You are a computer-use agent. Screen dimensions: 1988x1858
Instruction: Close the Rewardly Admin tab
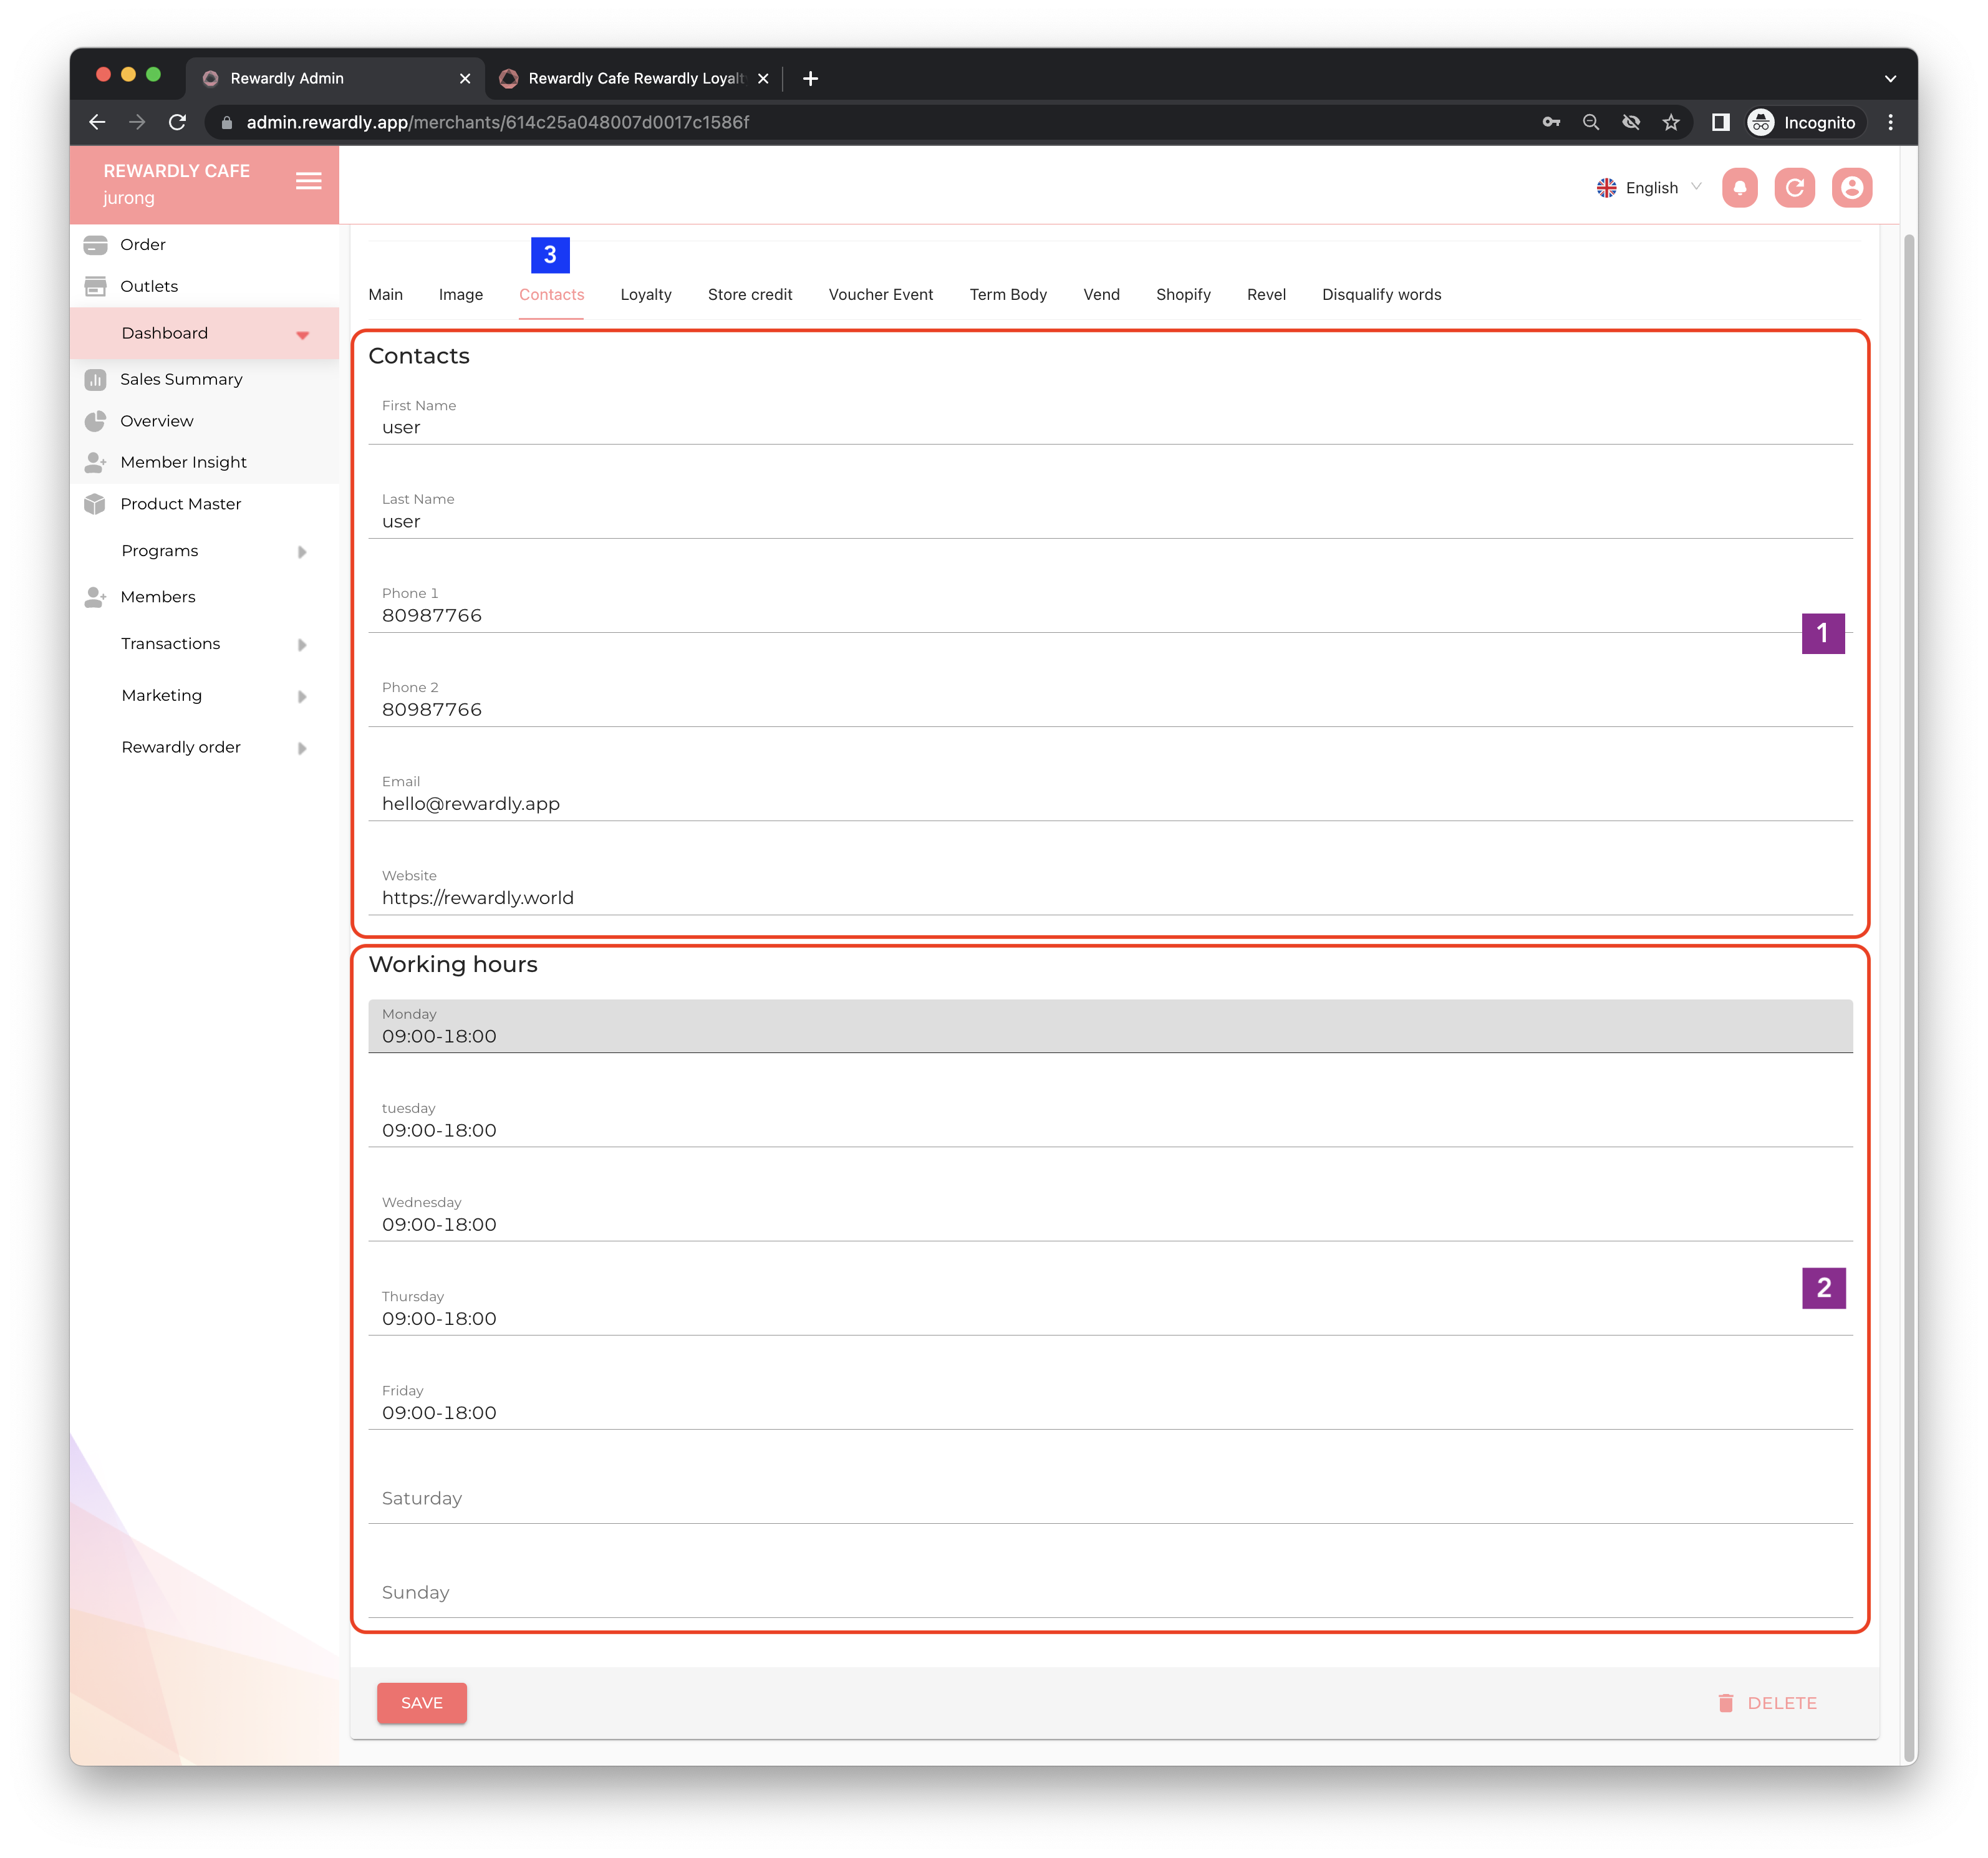[x=465, y=78]
